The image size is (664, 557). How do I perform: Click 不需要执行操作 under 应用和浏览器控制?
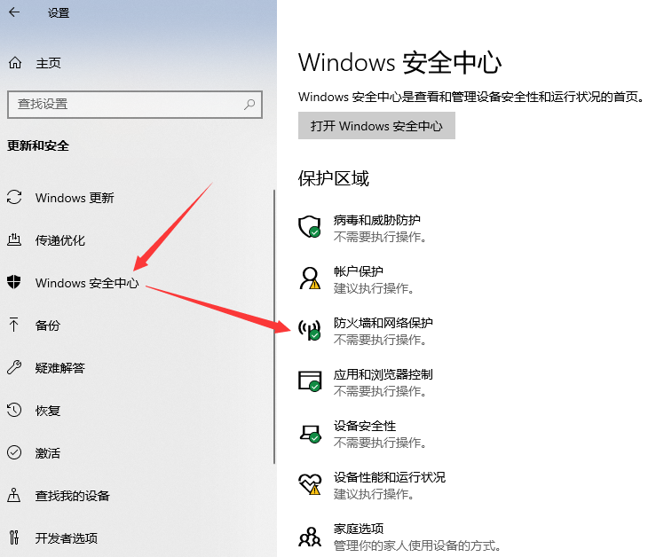[380, 391]
